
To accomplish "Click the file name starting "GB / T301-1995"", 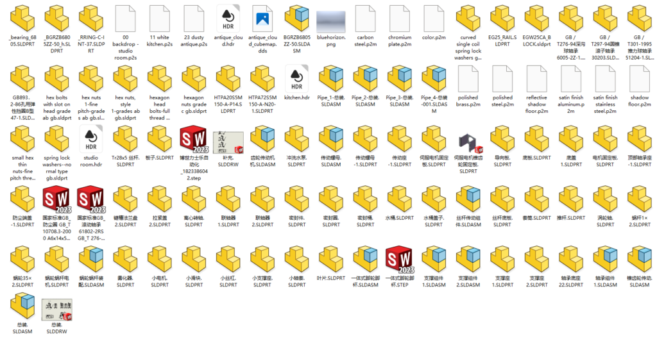I will click(640, 47).
